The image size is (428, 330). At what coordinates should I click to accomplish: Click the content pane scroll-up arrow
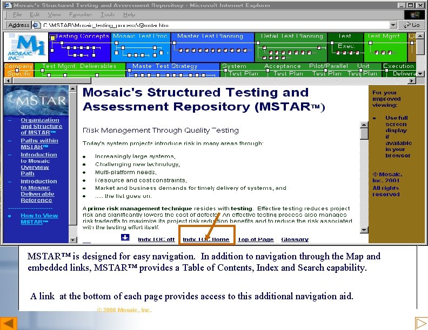[364, 125]
